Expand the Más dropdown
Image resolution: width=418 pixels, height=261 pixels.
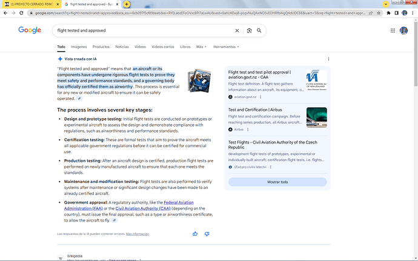[201, 47]
